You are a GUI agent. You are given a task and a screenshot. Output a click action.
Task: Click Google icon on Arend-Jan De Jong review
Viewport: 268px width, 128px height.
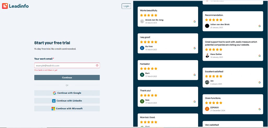tap(194, 21)
